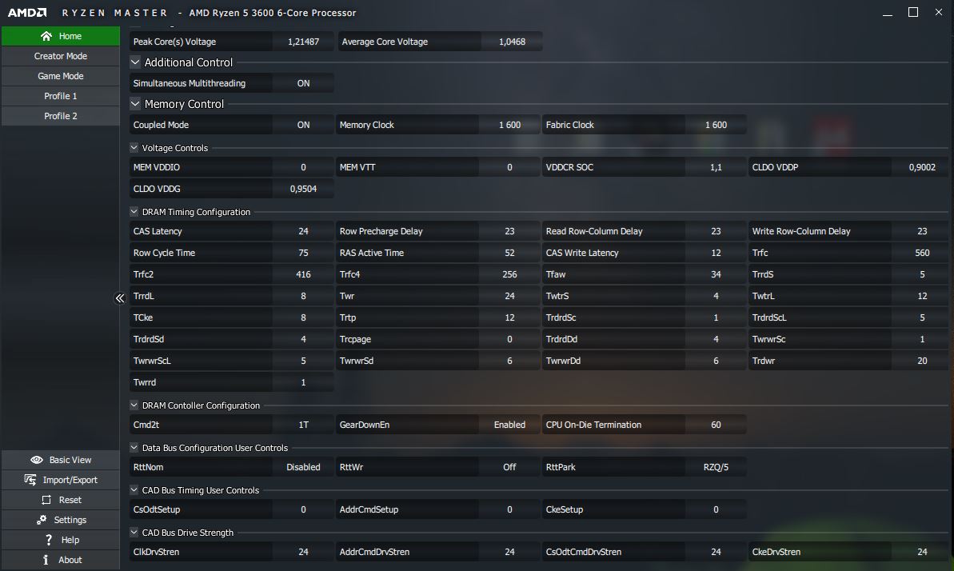
Task: Open the About page
Action: [61, 560]
